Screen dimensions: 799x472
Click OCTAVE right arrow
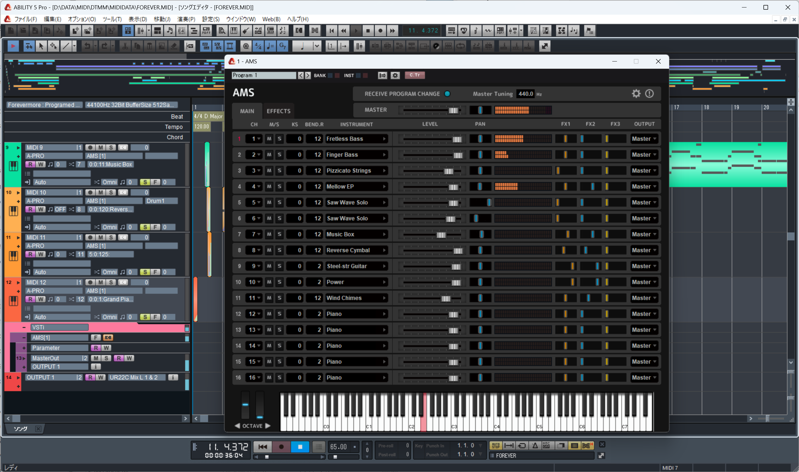pyautogui.click(x=268, y=425)
